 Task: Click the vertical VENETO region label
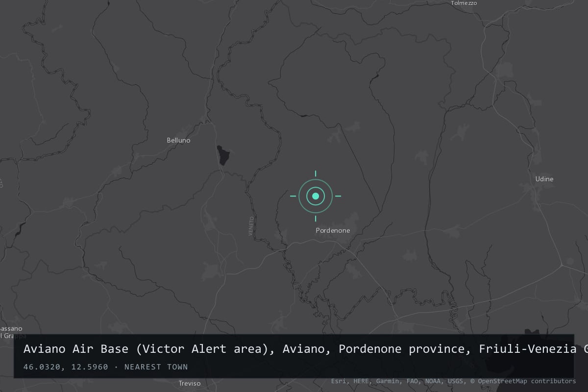click(250, 226)
